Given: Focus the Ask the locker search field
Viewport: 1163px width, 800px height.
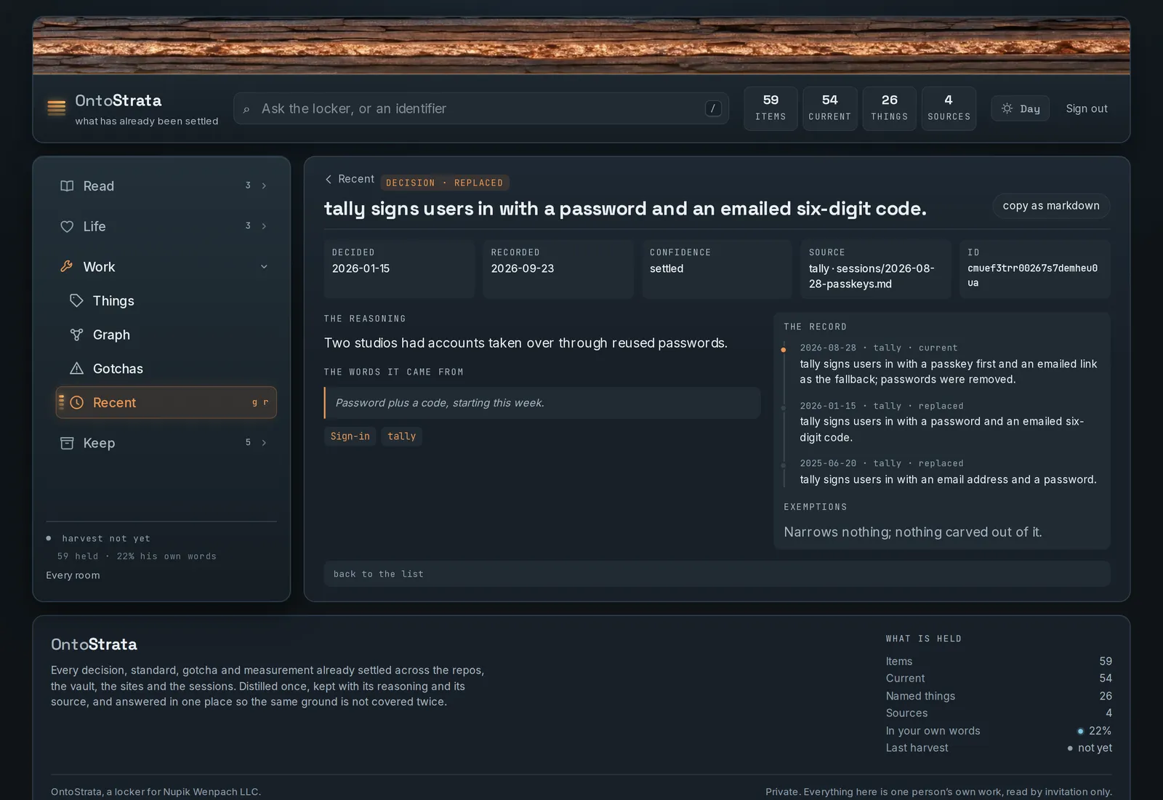Looking at the screenshot, I should point(481,108).
